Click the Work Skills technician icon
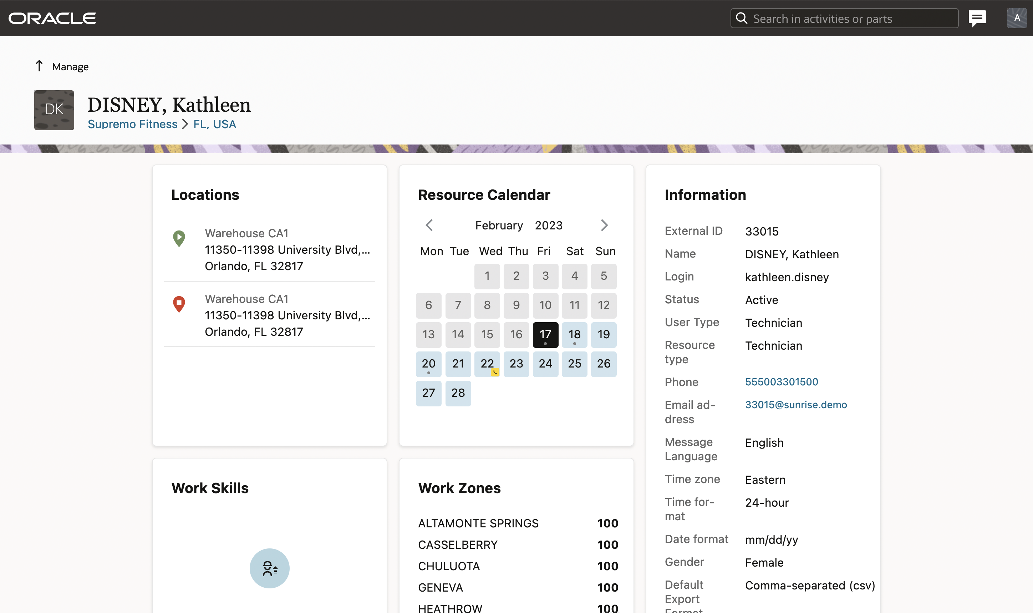This screenshot has height=613, width=1033. [x=269, y=568]
